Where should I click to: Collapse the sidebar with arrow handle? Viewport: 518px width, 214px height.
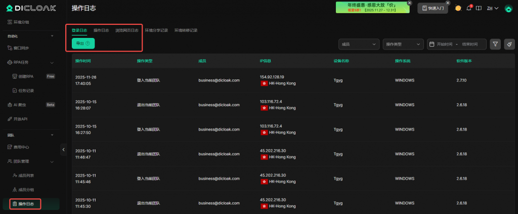[63, 149]
